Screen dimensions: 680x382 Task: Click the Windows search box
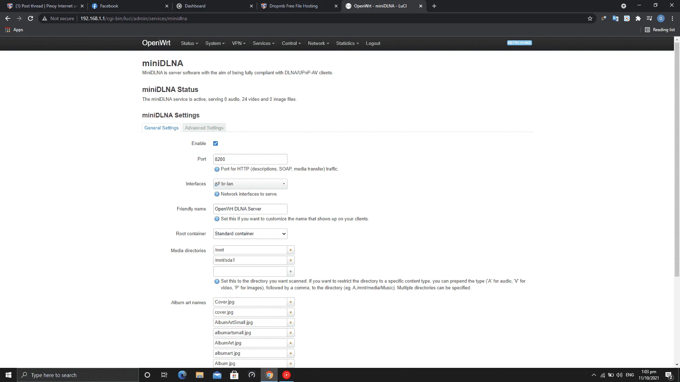(78, 375)
